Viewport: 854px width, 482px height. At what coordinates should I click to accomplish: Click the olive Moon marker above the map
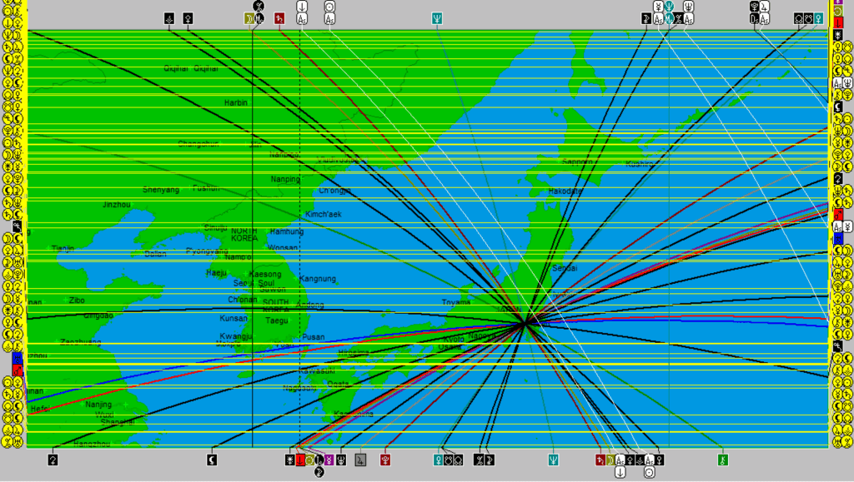[249, 18]
